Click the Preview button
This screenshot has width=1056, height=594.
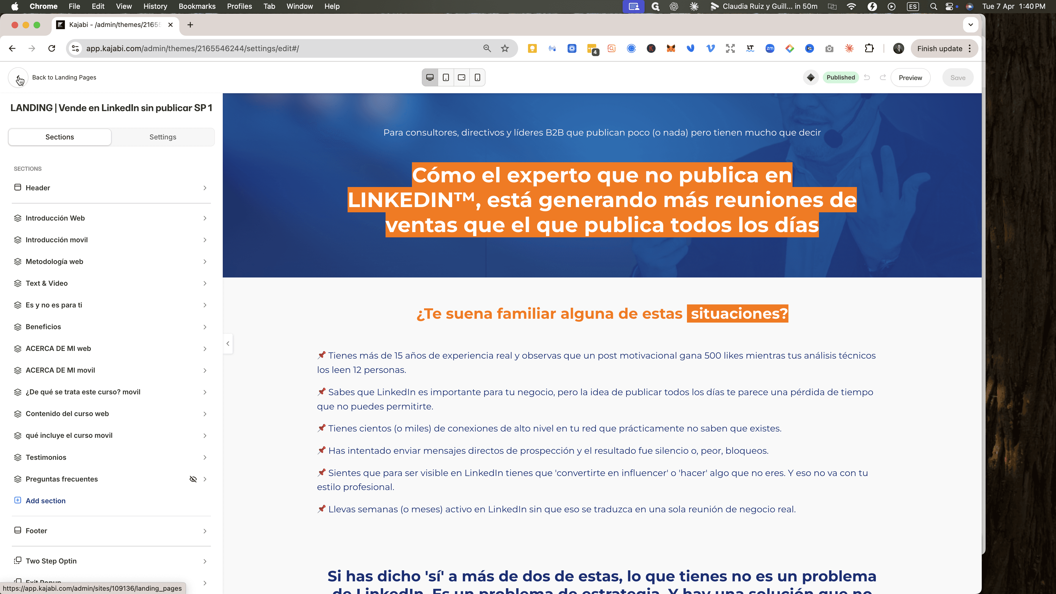point(910,78)
